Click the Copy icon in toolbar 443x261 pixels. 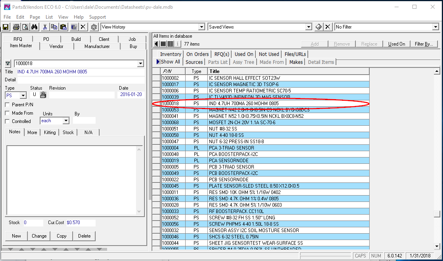point(54,27)
